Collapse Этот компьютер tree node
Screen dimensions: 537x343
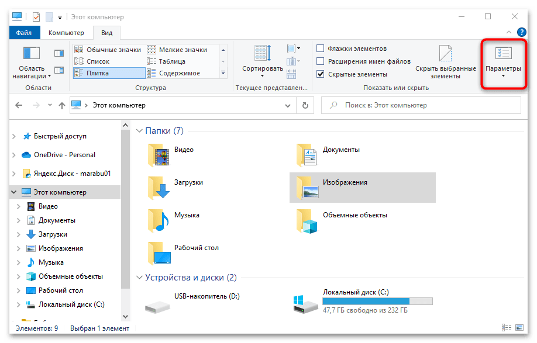[x=14, y=192]
